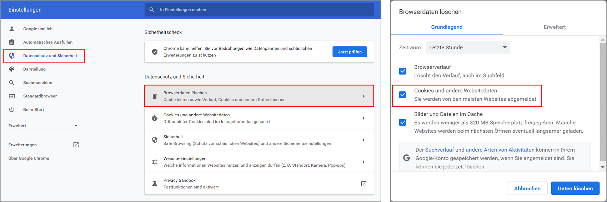Click the Sicherheitscheck heading
Image resolution: width=607 pixels, height=202 pixels.
point(163,32)
